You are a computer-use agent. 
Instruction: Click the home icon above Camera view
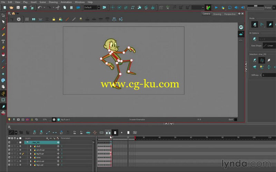click(x=13, y=13)
